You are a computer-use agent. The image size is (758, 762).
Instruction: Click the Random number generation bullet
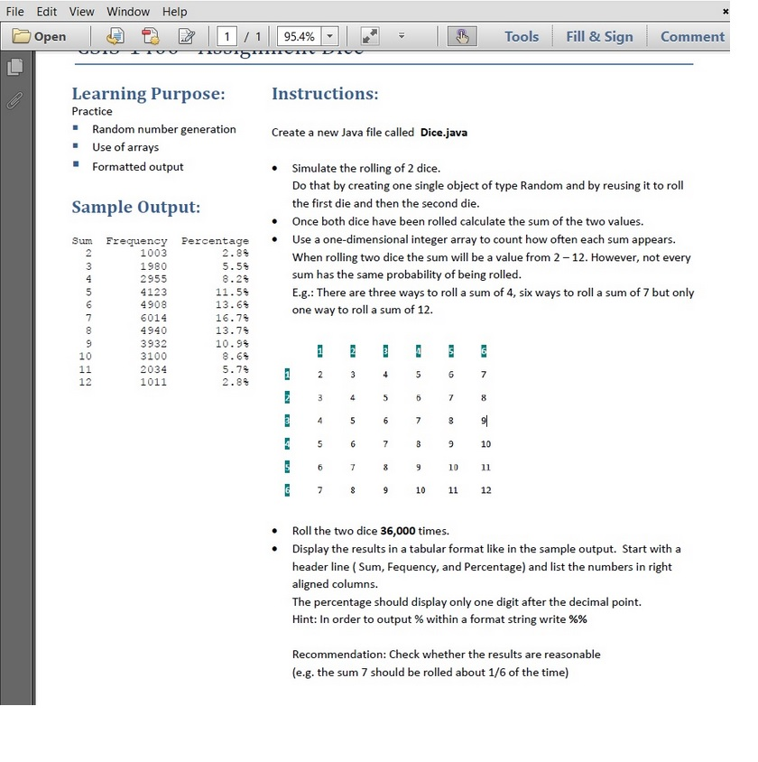tap(164, 129)
